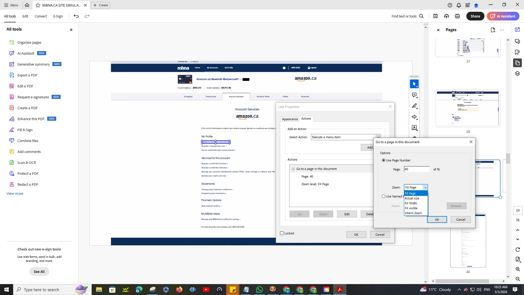Click the Find text search icon
Viewport: 524px width, 295px height.
click(x=421, y=16)
